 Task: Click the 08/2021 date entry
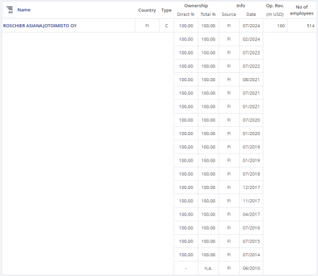pos(251,80)
